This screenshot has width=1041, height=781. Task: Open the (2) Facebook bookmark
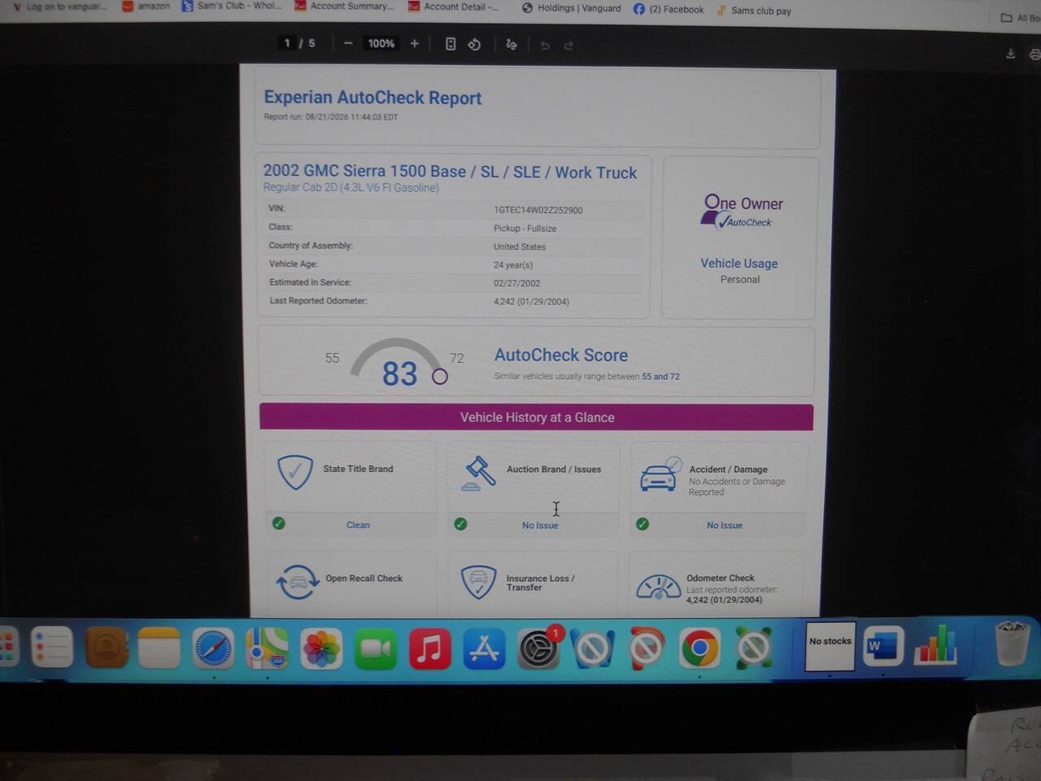(669, 9)
